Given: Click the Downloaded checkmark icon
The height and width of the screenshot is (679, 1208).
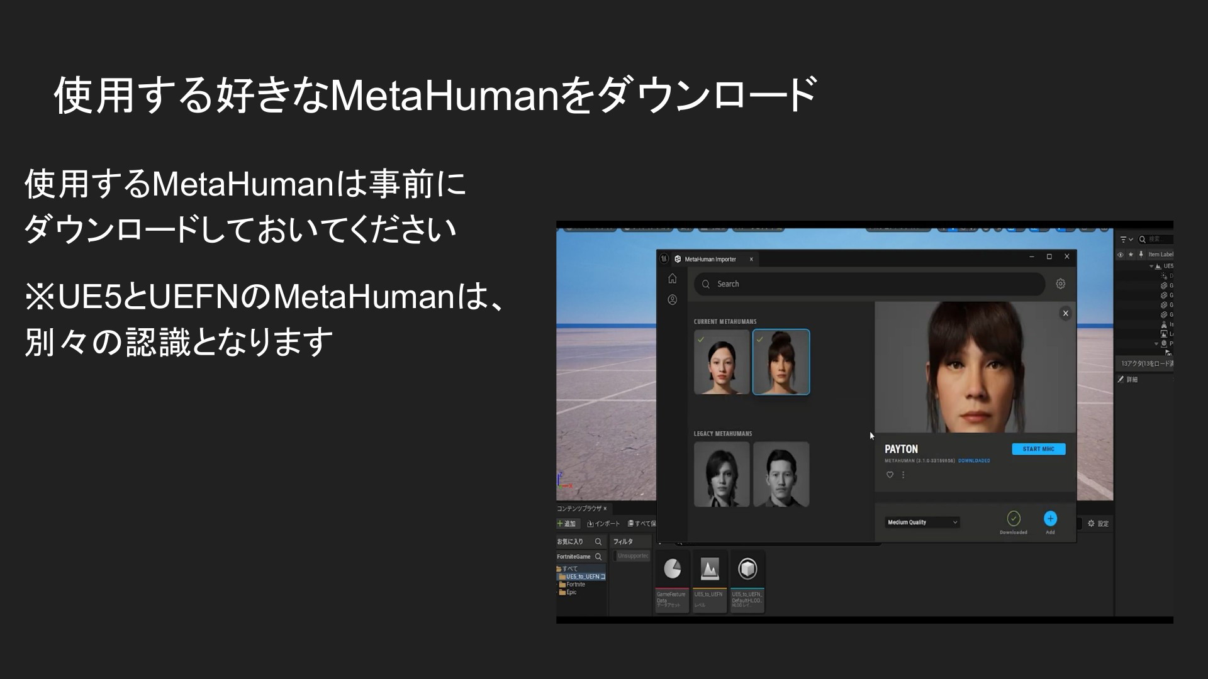Looking at the screenshot, I should 1013,519.
